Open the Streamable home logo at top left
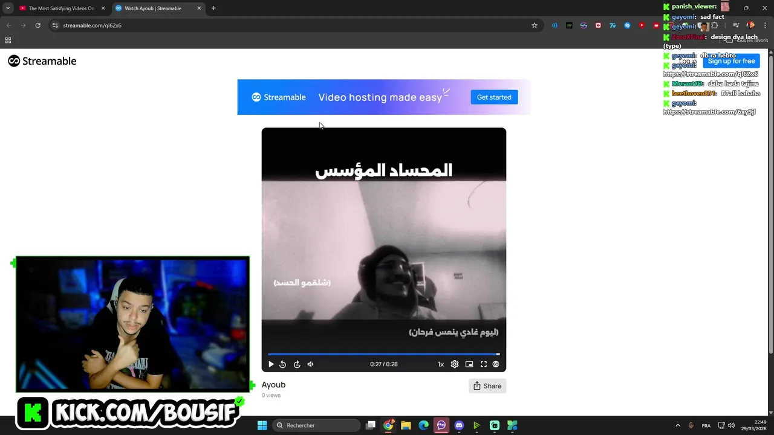 [42, 61]
